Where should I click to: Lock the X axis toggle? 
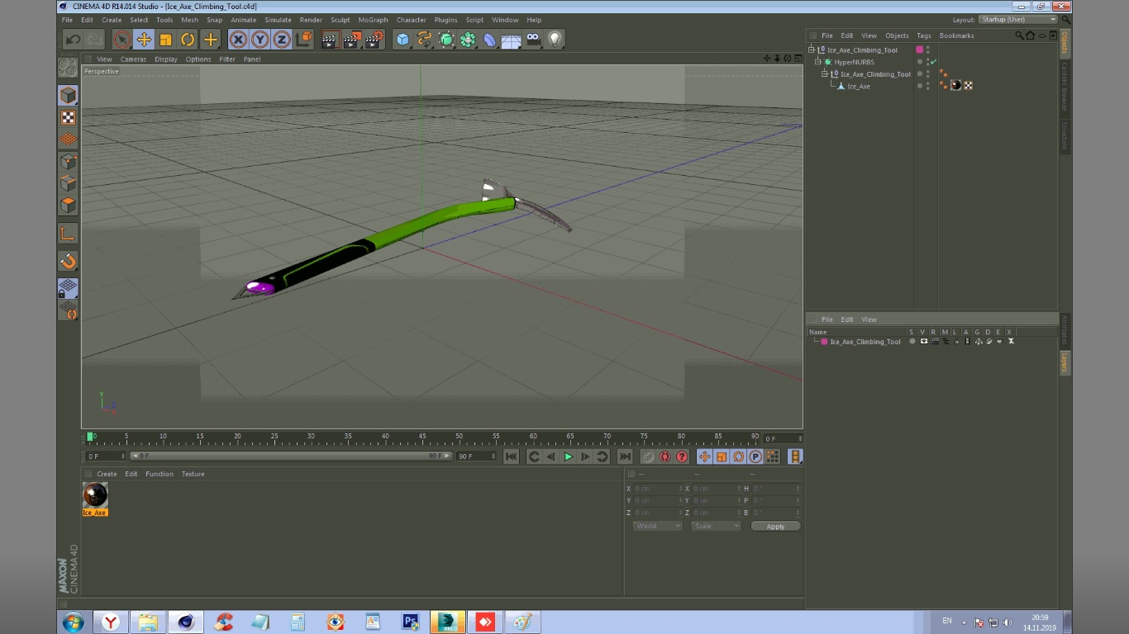point(238,39)
